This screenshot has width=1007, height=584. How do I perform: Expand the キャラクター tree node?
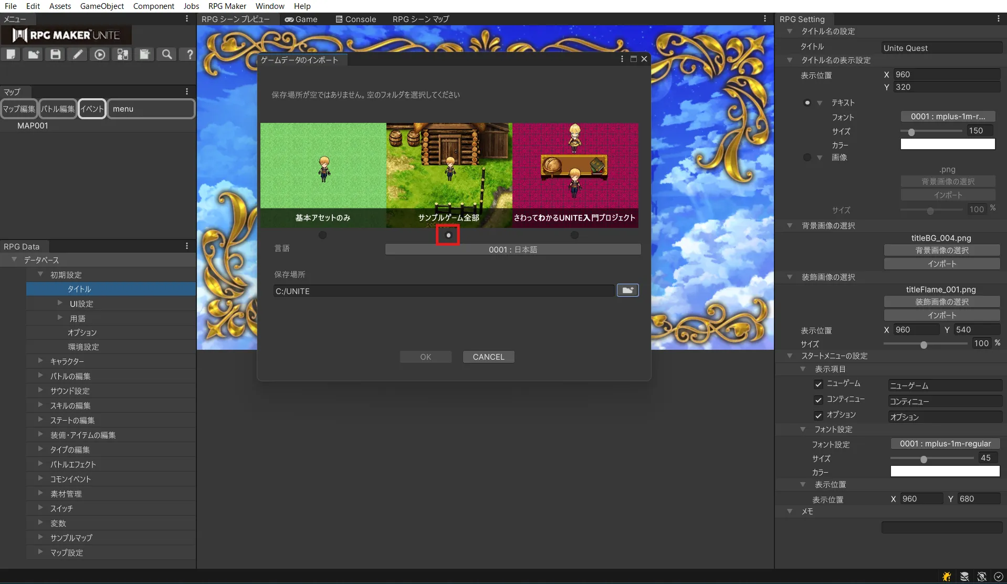click(40, 361)
